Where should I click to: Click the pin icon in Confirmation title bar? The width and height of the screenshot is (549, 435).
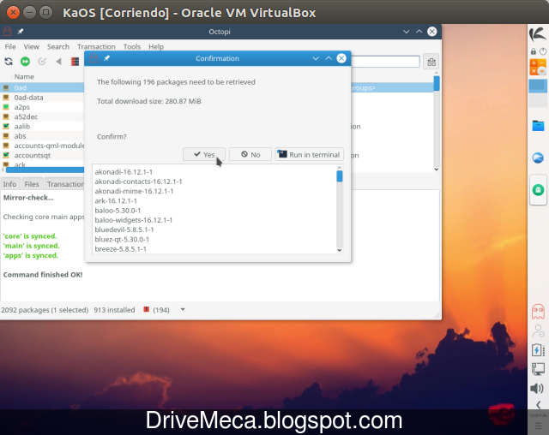tap(106, 58)
